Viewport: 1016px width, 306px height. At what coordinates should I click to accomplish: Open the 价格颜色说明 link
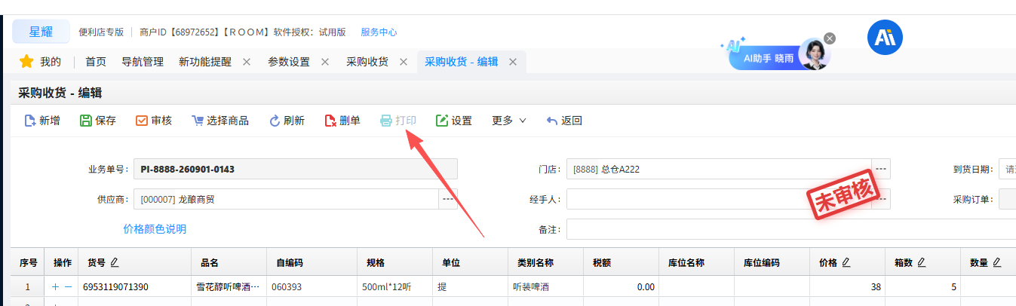pos(155,228)
